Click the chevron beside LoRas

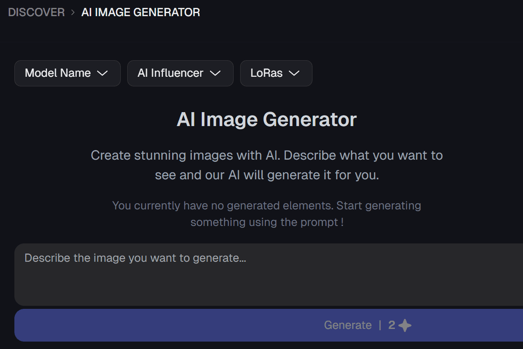coord(294,73)
